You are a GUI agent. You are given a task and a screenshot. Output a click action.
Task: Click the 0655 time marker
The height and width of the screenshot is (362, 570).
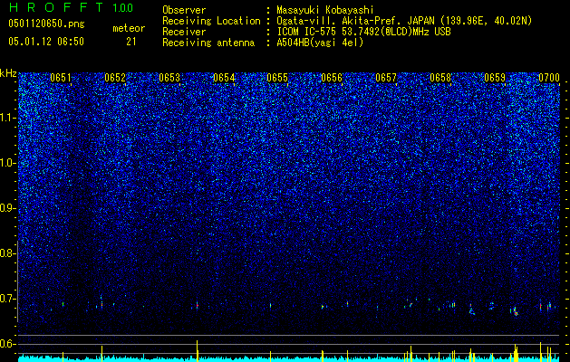pos(277,78)
